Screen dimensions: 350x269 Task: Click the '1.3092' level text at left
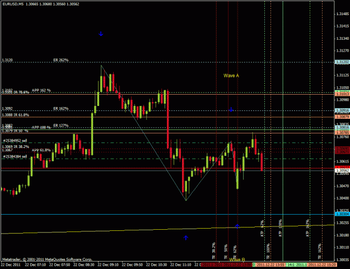pyautogui.click(x=7, y=109)
